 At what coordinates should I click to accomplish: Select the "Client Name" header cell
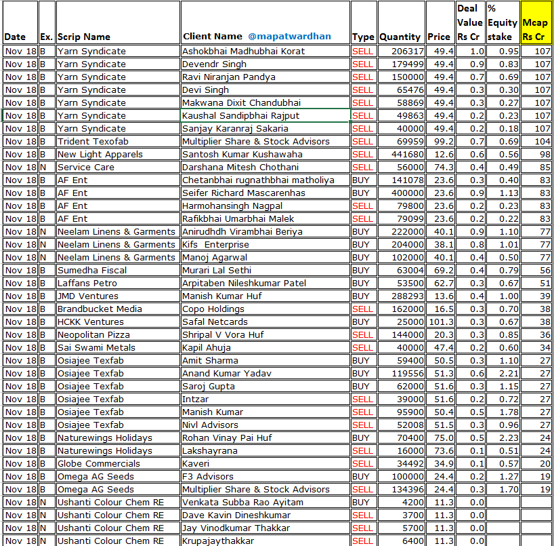pos(265,22)
